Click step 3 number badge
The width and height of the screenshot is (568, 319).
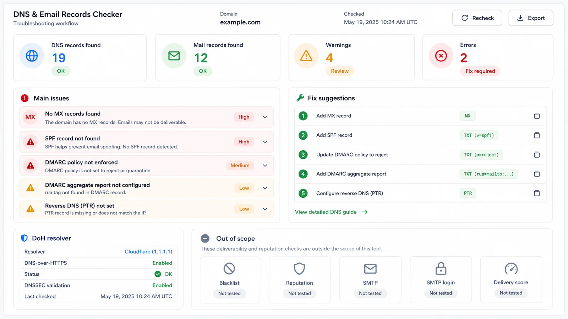(x=303, y=155)
